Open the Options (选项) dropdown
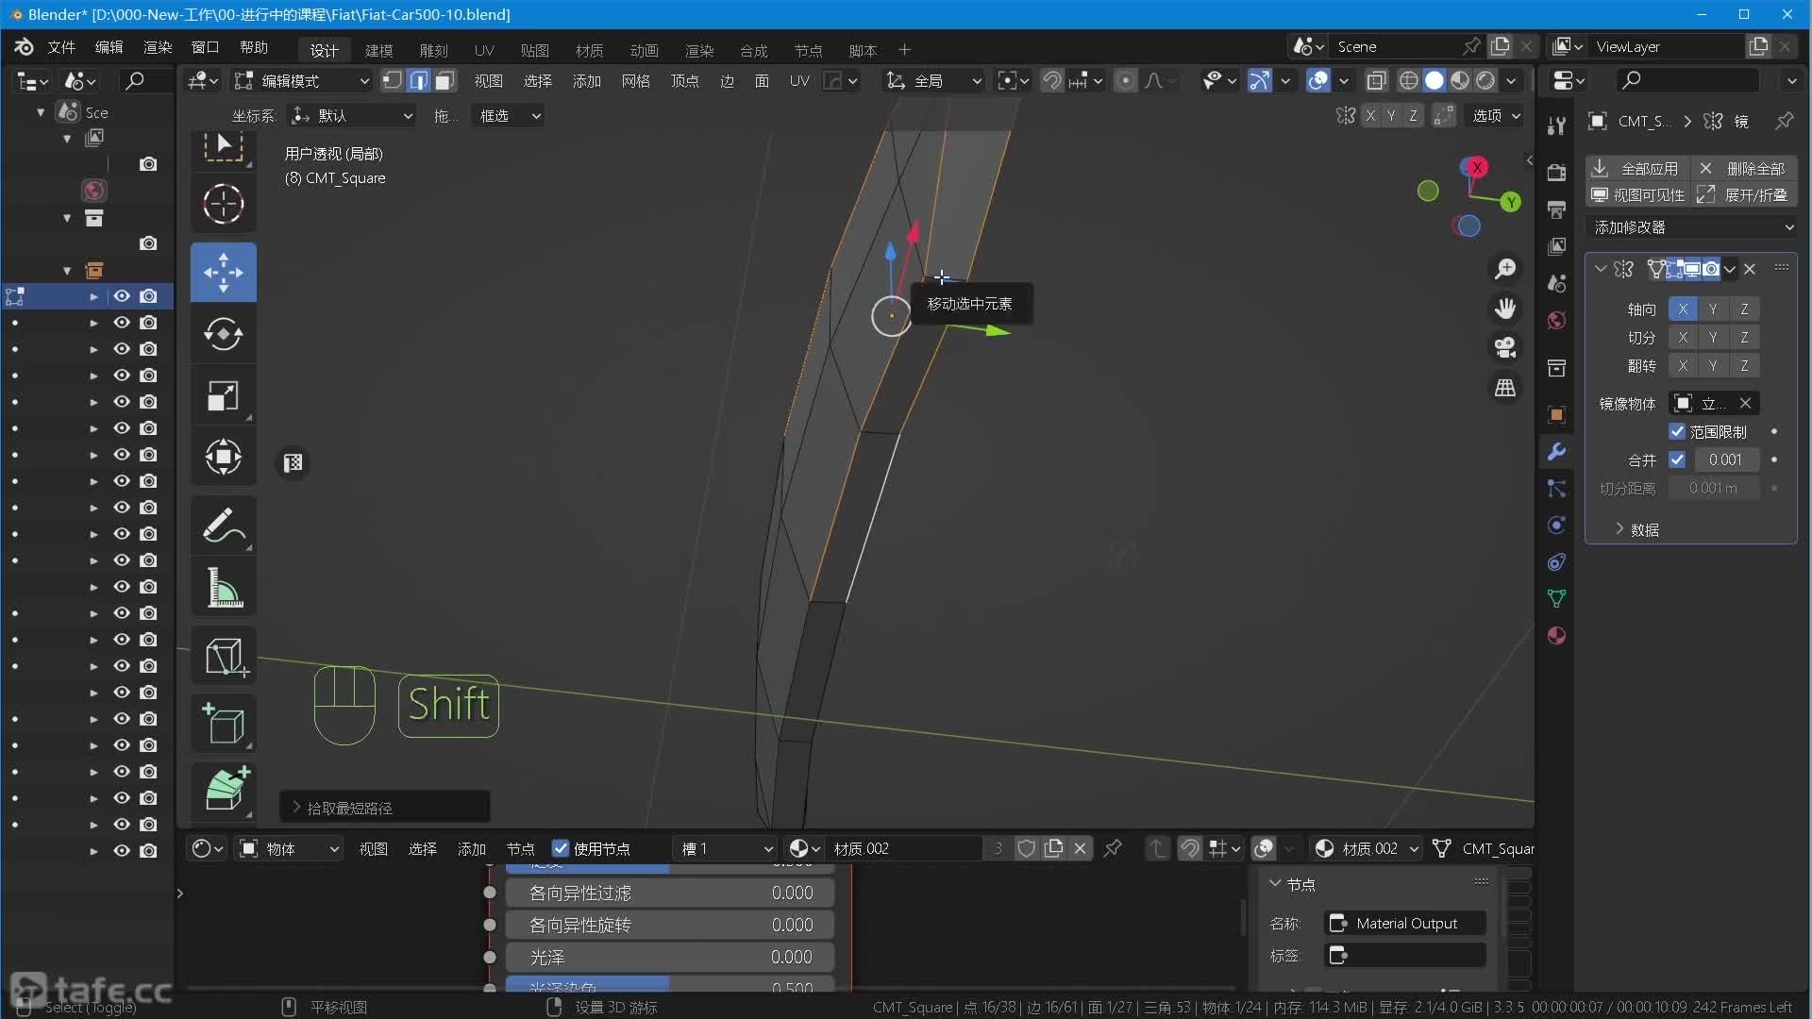 (1497, 116)
